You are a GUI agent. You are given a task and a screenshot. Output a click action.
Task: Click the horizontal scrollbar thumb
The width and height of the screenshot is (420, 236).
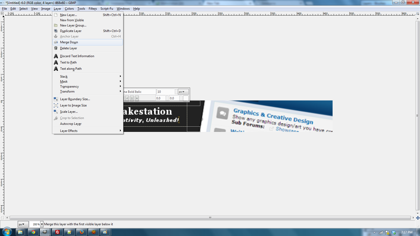pos(210,218)
